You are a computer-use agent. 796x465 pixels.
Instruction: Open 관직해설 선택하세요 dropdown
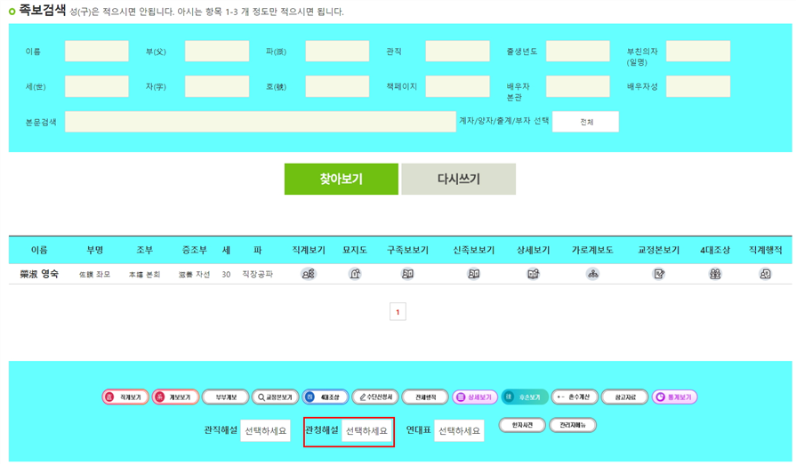(265, 430)
